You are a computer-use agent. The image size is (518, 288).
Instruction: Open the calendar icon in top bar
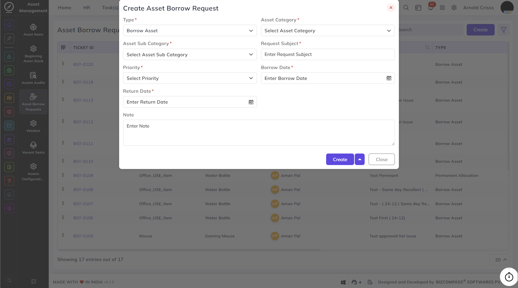pyautogui.click(x=418, y=8)
